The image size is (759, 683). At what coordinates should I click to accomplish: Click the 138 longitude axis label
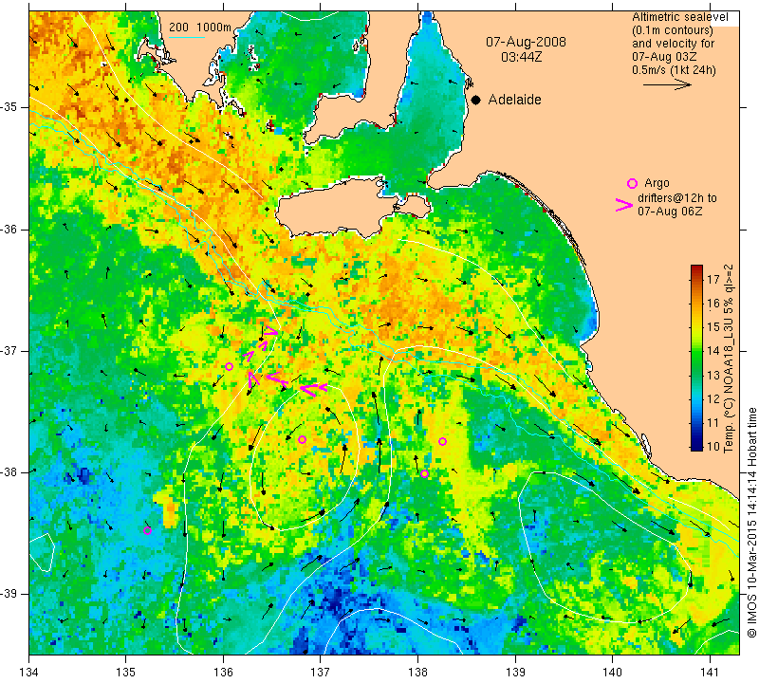coord(417,672)
